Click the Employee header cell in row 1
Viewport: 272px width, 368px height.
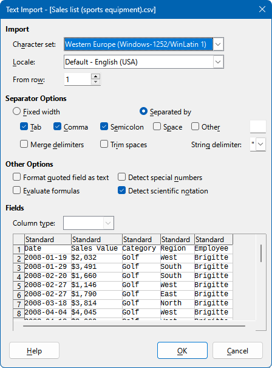pyautogui.click(x=214, y=249)
